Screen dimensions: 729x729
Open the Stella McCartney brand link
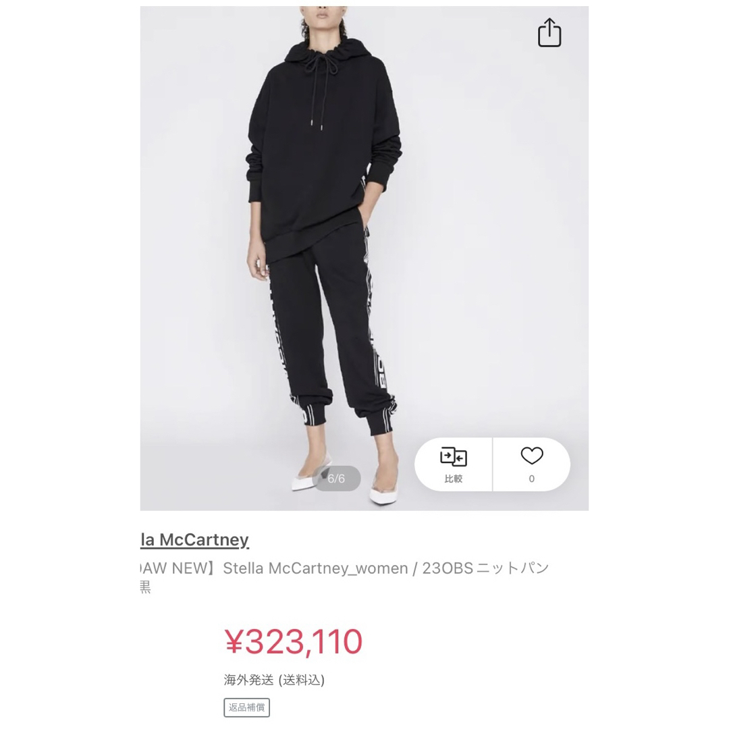[194, 540]
